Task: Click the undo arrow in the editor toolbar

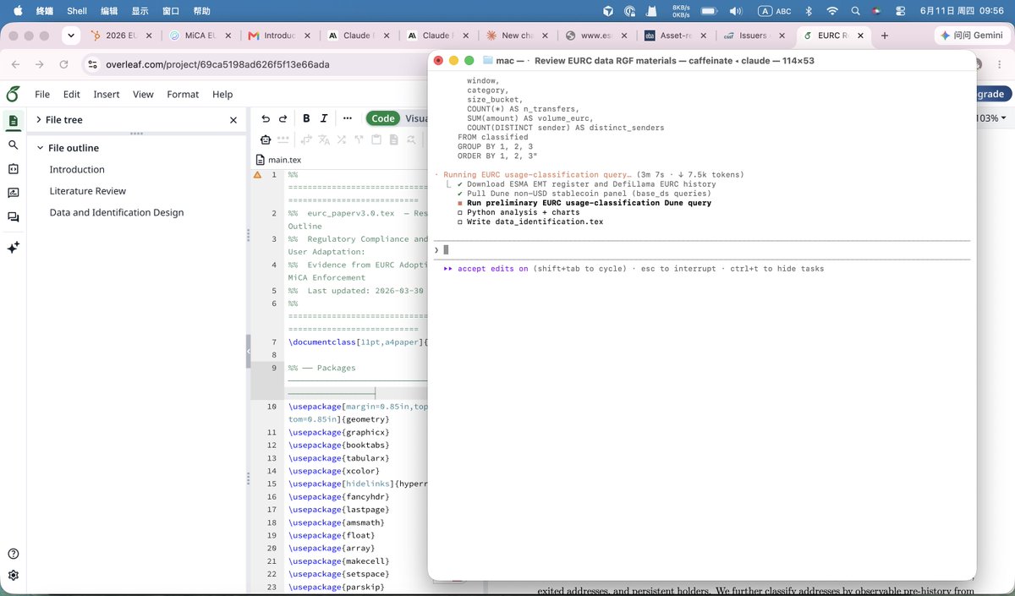Action: pos(266,118)
